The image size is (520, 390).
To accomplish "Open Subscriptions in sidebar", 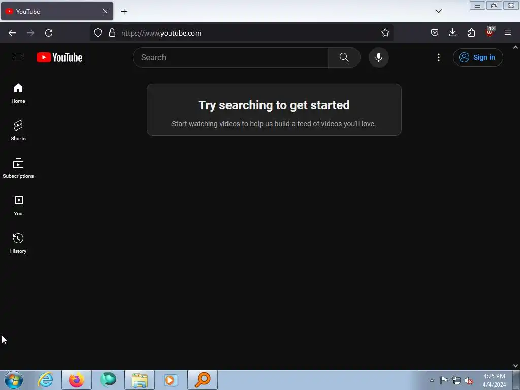I will 18,169.
